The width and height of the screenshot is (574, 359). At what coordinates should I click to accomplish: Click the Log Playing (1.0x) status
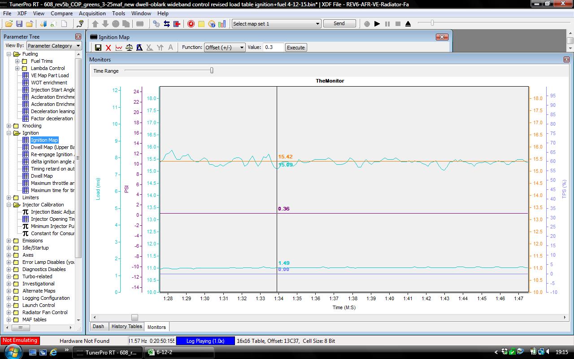205,341
